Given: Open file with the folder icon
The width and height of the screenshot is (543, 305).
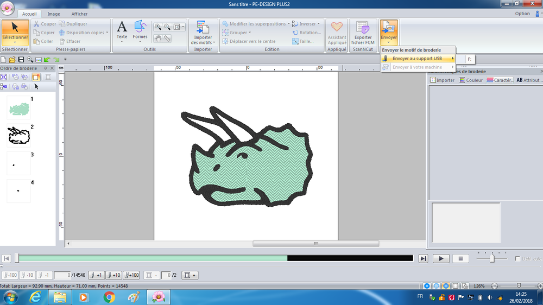Looking at the screenshot, I should tap(12, 59).
